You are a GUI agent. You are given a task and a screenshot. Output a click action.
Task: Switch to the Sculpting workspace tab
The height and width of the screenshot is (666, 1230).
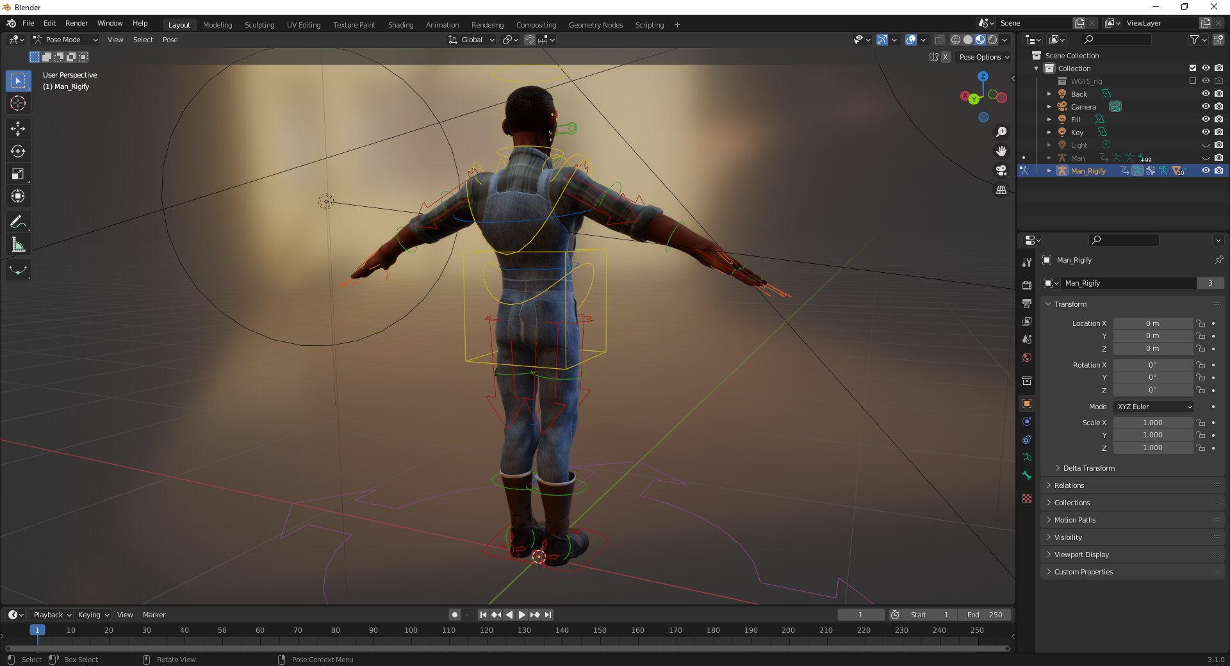(x=259, y=25)
